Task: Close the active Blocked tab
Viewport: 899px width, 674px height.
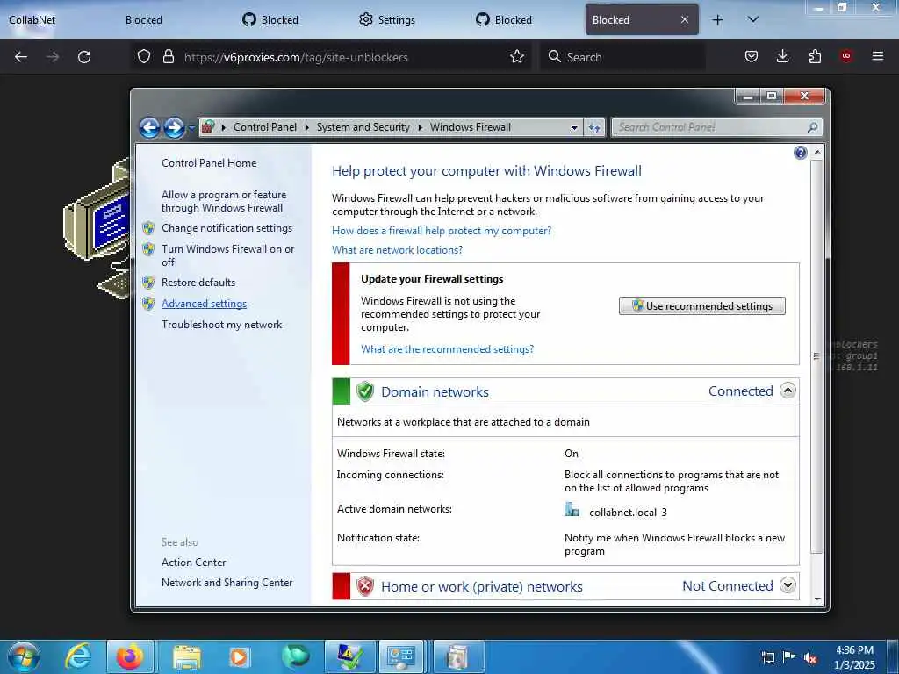Action: [x=685, y=19]
